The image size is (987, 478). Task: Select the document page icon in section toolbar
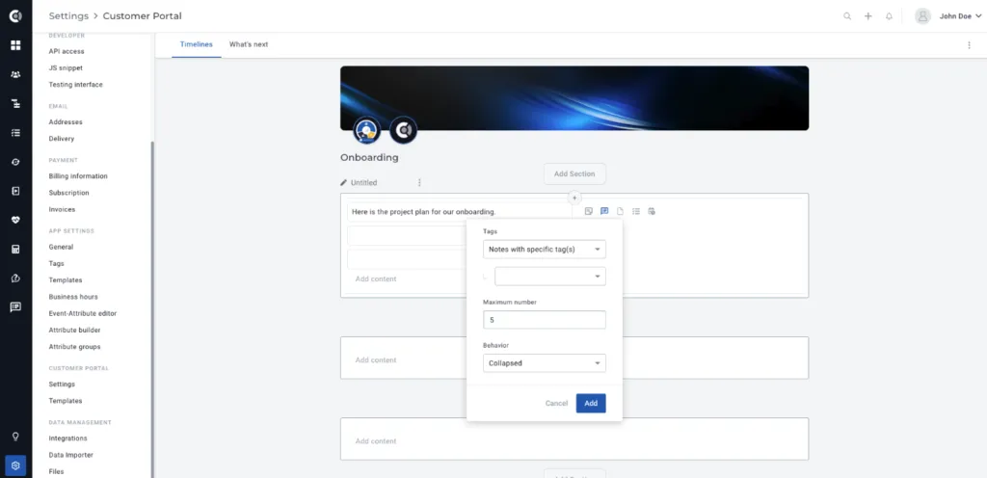coord(620,211)
